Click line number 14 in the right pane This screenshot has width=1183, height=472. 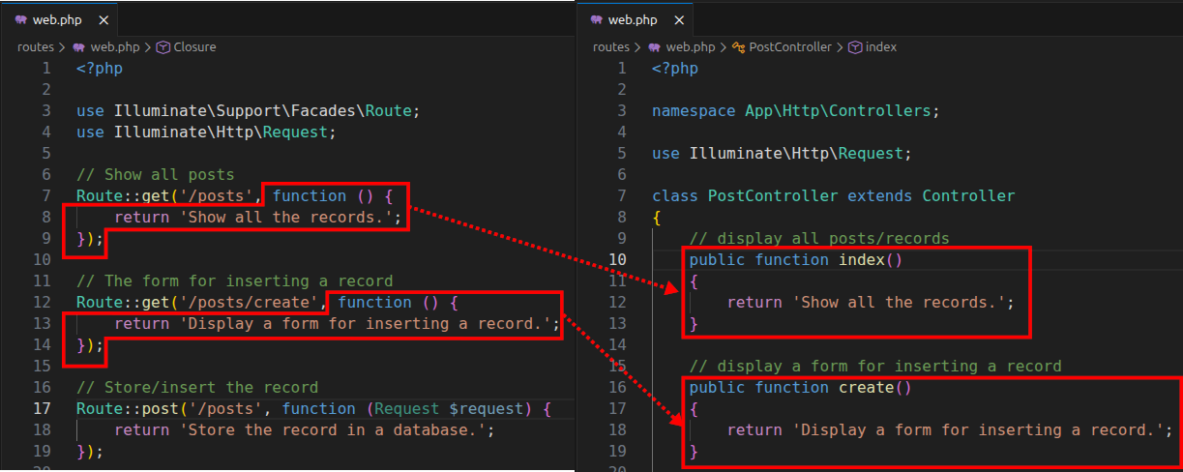(x=618, y=344)
